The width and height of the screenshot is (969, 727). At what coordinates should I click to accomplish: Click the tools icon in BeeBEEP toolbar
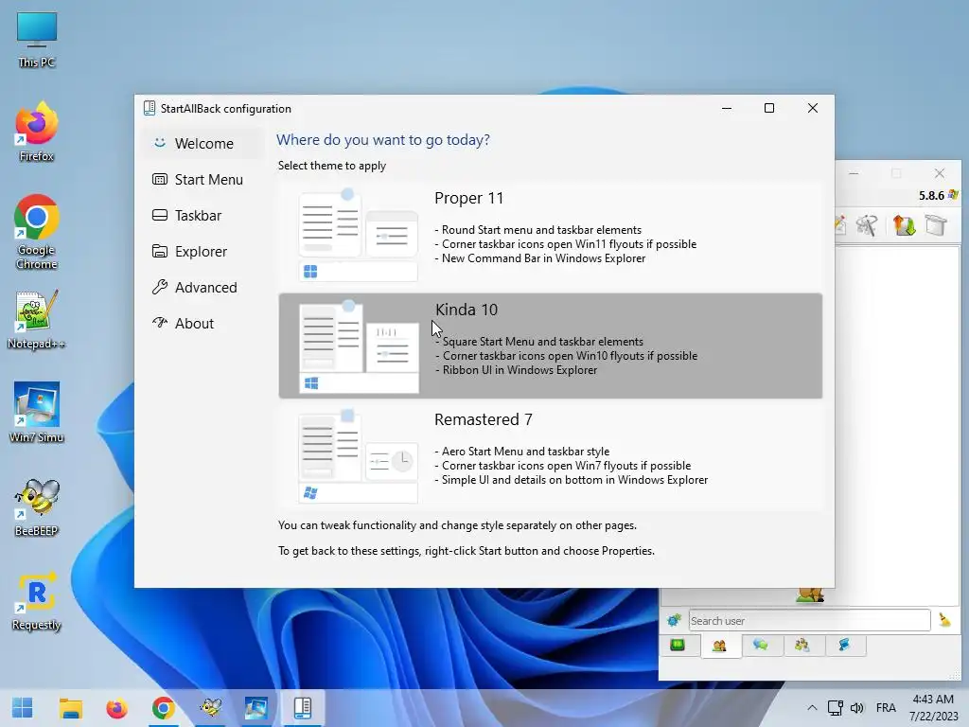point(867,225)
